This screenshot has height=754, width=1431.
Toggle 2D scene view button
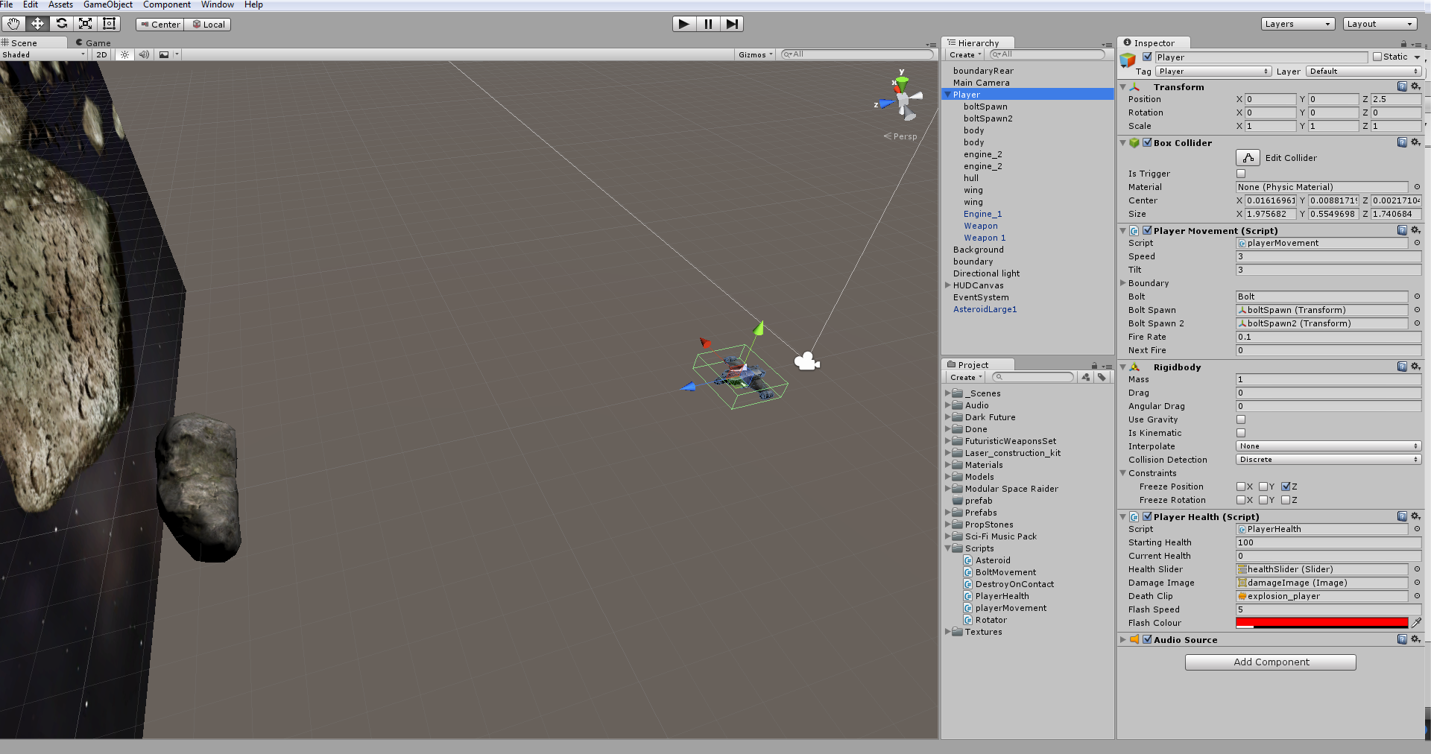(101, 54)
